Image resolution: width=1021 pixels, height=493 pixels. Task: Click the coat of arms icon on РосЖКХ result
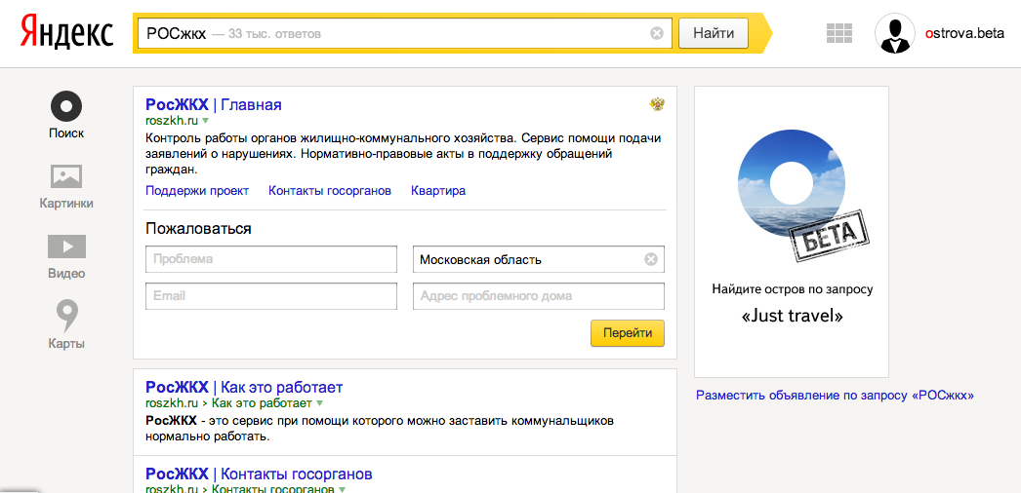657,104
